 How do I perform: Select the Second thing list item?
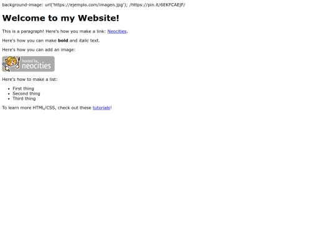click(26, 93)
